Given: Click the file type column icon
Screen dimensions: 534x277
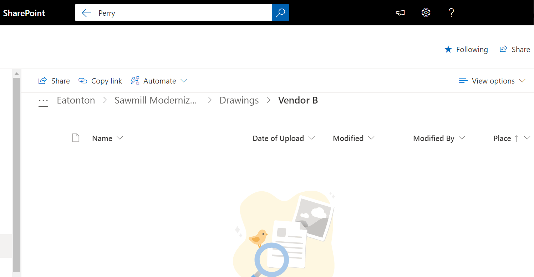Looking at the screenshot, I should [76, 138].
